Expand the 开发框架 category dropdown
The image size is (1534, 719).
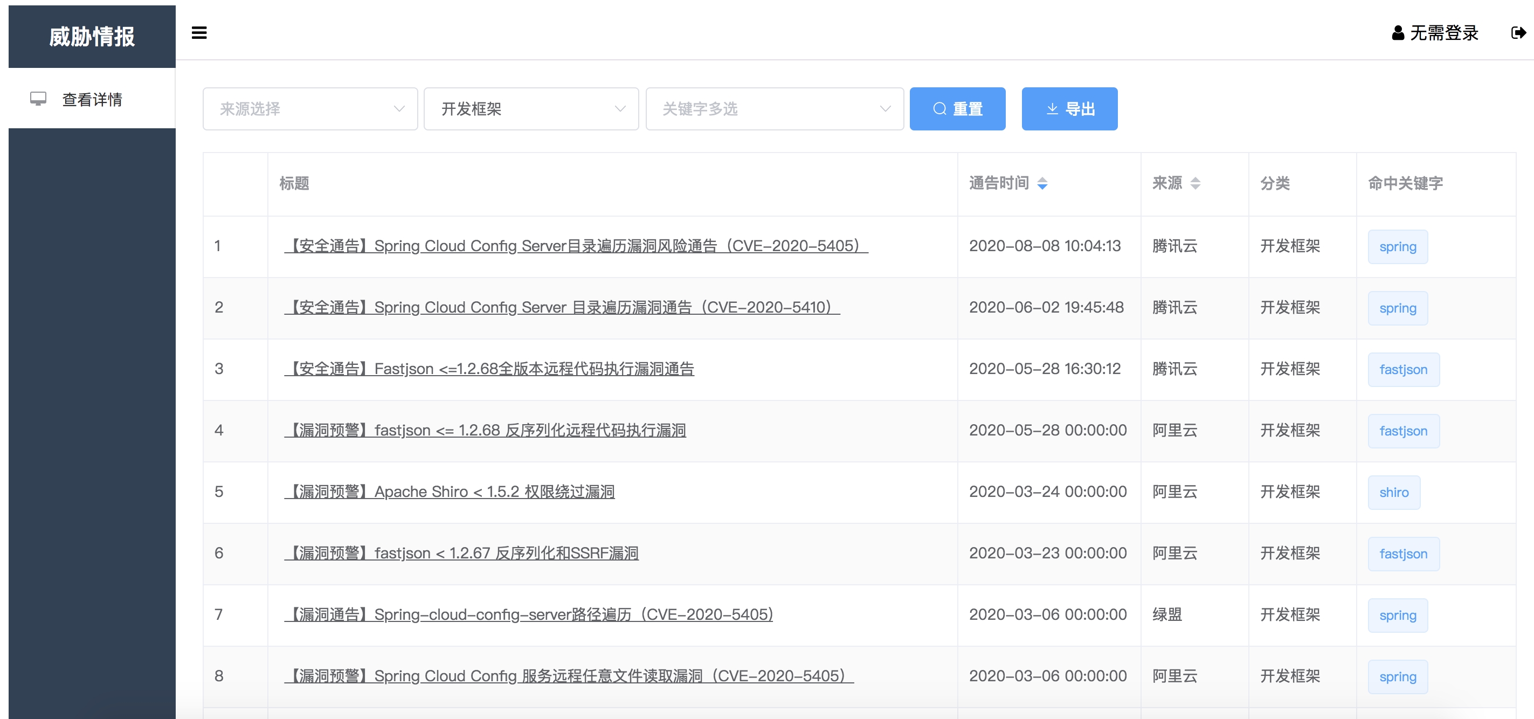click(531, 109)
